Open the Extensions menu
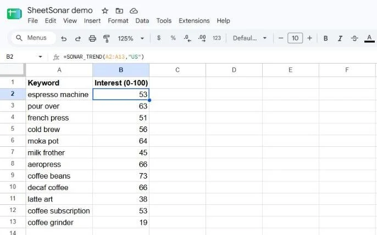 pos(194,21)
